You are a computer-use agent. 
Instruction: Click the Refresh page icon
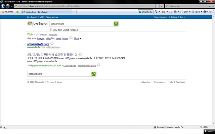[158, 6]
